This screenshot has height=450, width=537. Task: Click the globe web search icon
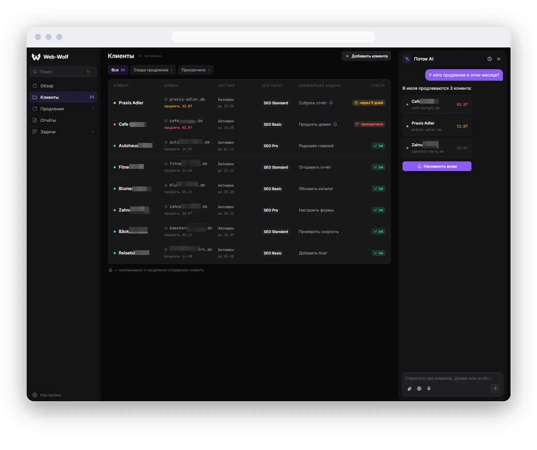pyautogui.click(x=419, y=389)
